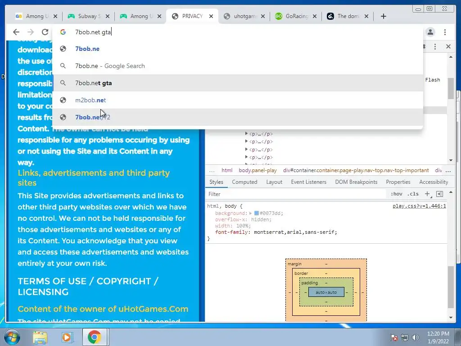Click the styles Filter input field
The height and width of the screenshot is (346, 461).
click(295, 194)
